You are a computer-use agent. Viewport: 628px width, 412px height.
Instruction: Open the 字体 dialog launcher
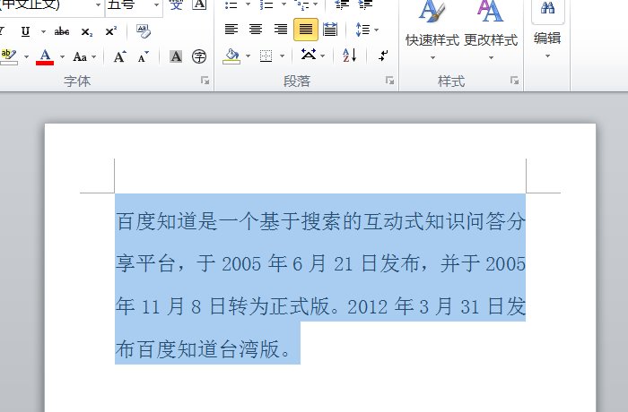[205, 81]
